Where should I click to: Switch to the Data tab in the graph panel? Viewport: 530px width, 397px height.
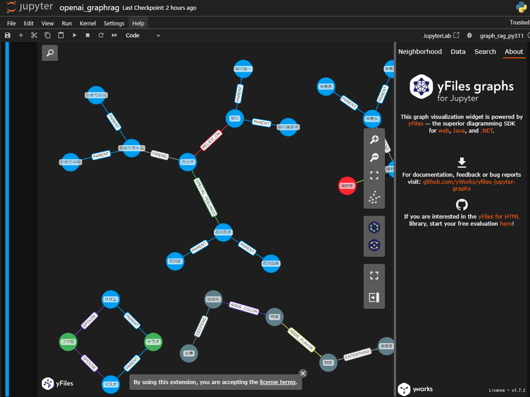click(x=458, y=52)
